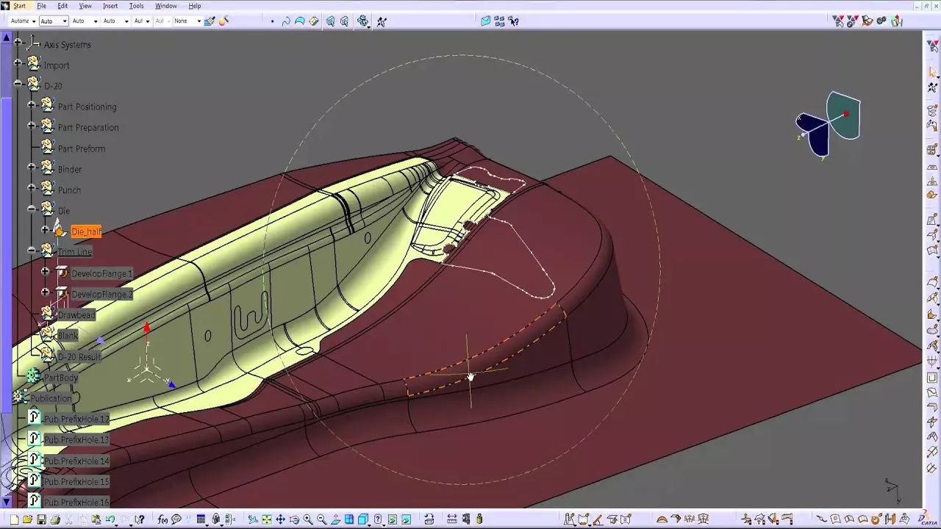Select D-20 Result tree item

coord(79,356)
